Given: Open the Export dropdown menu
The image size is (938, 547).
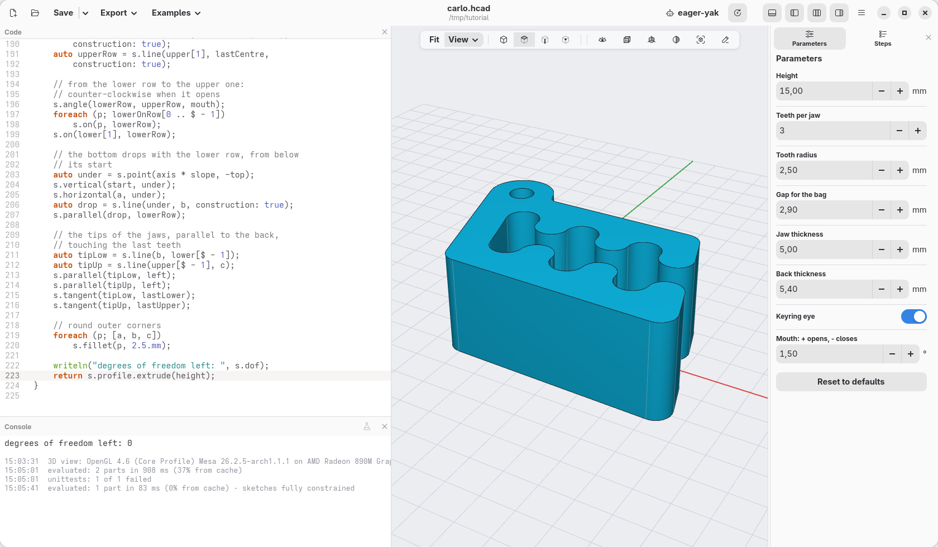Looking at the screenshot, I should [x=118, y=13].
